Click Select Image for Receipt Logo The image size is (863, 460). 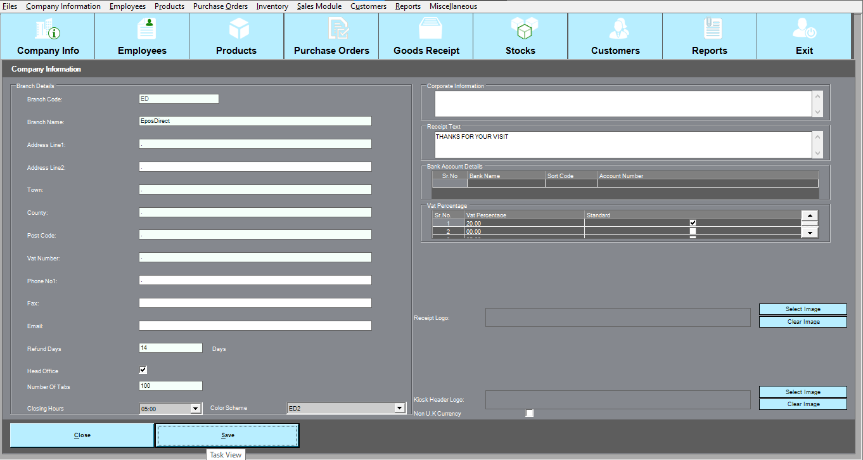803,309
